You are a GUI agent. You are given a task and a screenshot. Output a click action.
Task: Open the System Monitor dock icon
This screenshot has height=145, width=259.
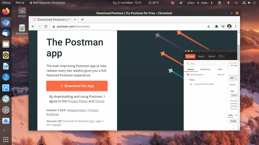click(6, 88)
